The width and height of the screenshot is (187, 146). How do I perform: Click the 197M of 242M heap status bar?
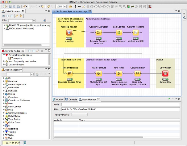click(x=11, y=143)
